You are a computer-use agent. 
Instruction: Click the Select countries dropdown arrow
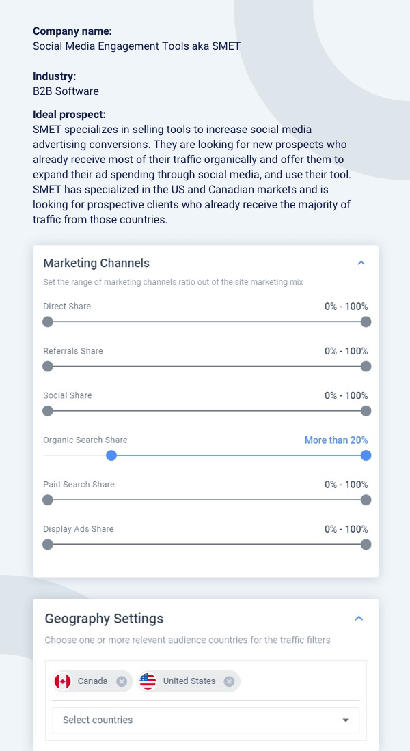[345, 720]
